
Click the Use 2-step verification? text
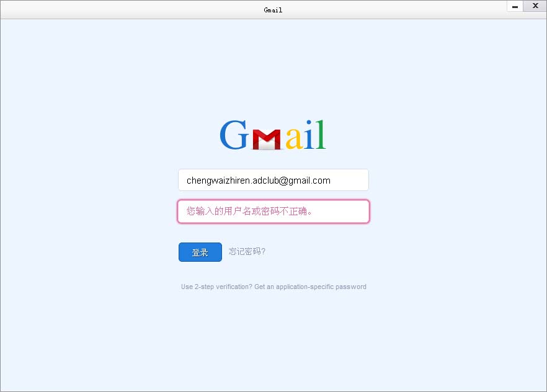216,287
